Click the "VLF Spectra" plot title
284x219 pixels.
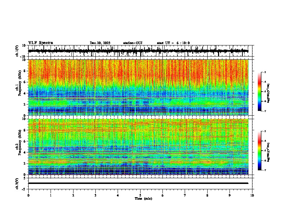coord(41,43)
